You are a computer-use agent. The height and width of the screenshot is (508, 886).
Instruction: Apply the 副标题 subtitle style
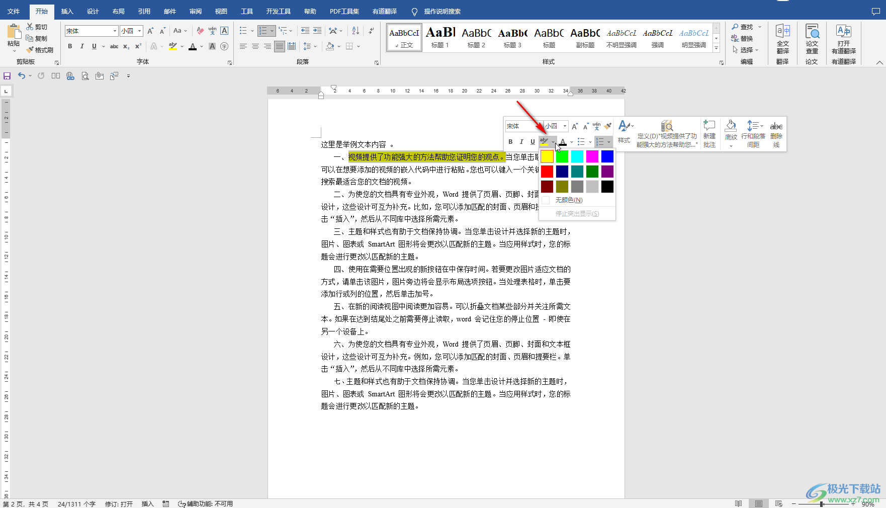click(585, 37)
